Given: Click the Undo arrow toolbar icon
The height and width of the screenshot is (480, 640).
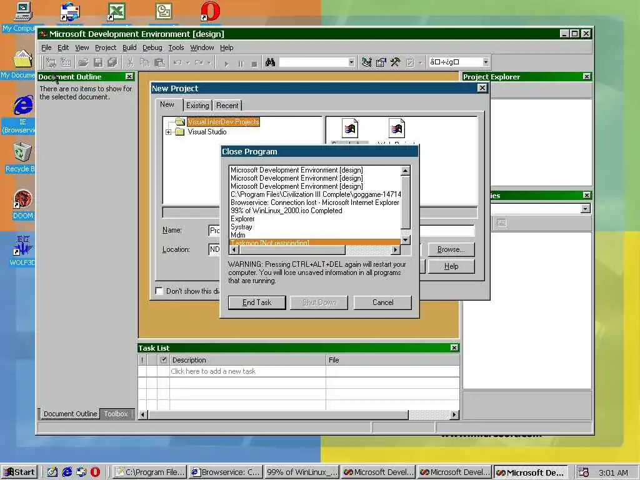Looking at the screenshot, I should tap(177, 62).
